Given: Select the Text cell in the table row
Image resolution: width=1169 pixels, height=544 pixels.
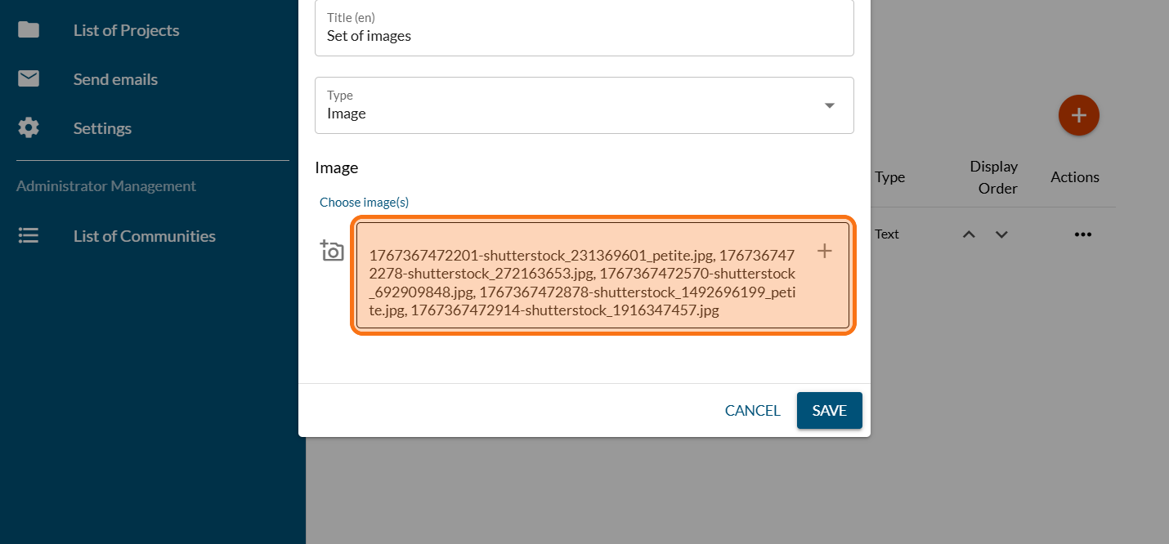Looking at the screenshot, I should click(887, 234).
